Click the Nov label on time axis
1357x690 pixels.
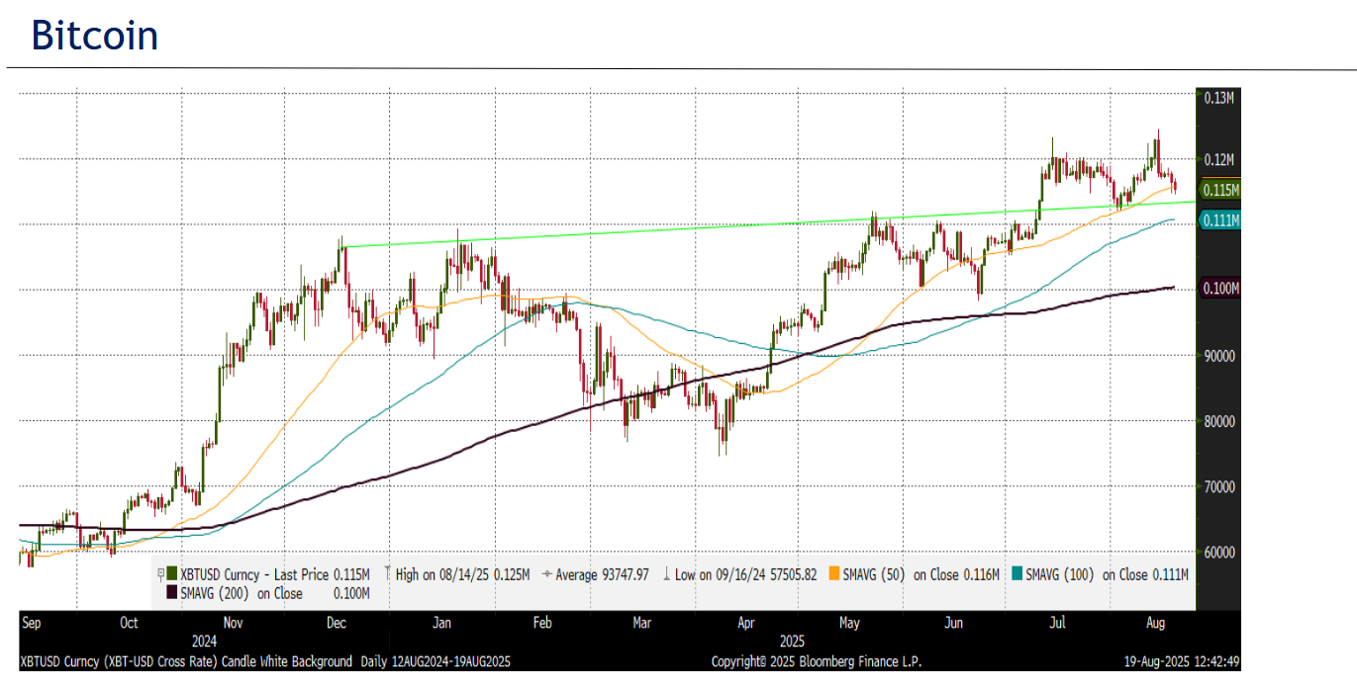tap(234, 624)
